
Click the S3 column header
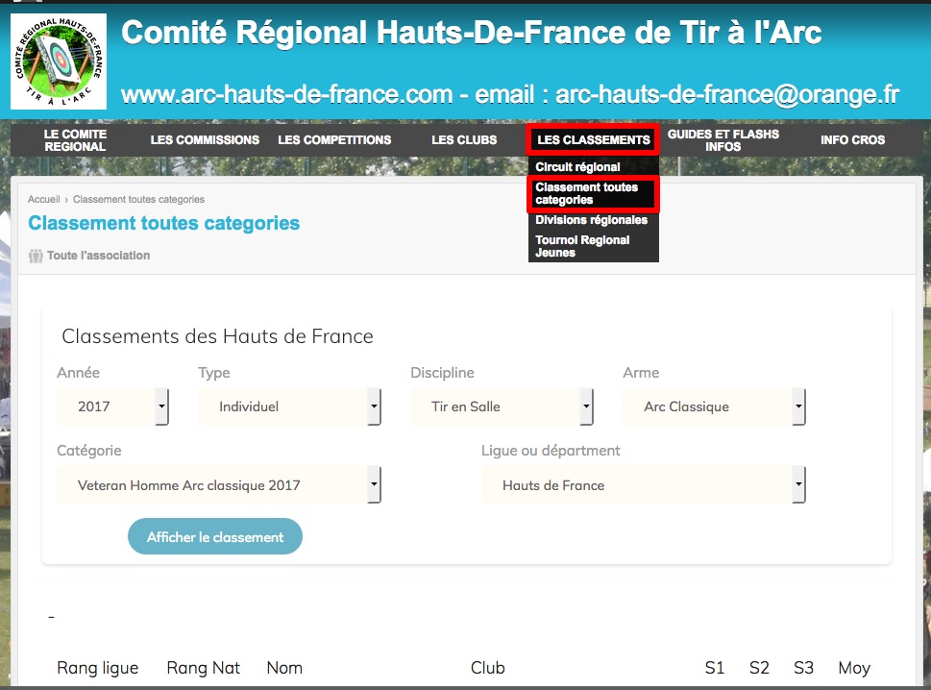(803, 668)
